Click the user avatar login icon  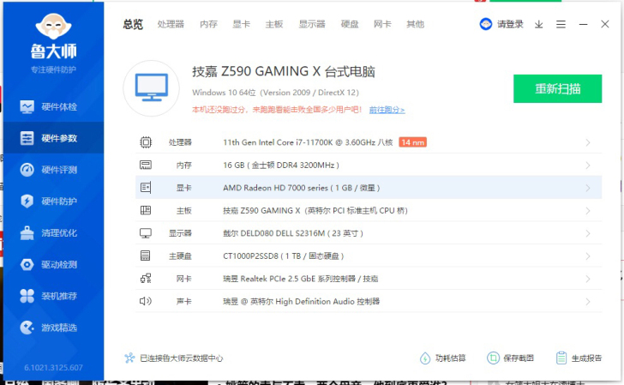tap(485, 24)
